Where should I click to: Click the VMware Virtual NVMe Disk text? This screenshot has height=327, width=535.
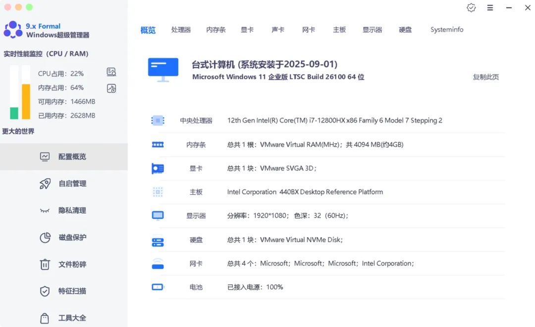[285, 240]
